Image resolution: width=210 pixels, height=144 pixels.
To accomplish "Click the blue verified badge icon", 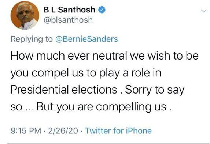I will click(102, 10).
